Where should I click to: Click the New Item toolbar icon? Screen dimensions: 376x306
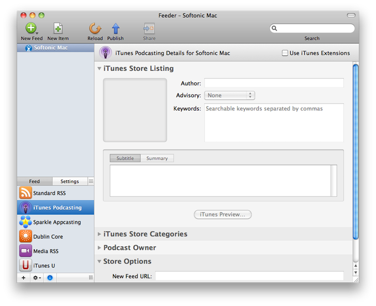coord(58,28)
